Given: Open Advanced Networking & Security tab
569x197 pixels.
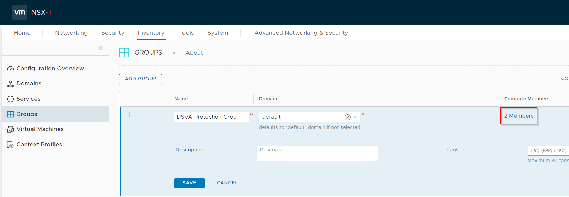Looking at the screenshot, I should click(x=301, y=33).
